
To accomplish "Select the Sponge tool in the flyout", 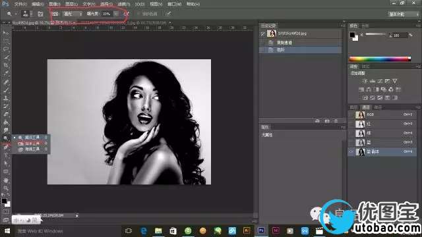I will (x=32, y=149).
